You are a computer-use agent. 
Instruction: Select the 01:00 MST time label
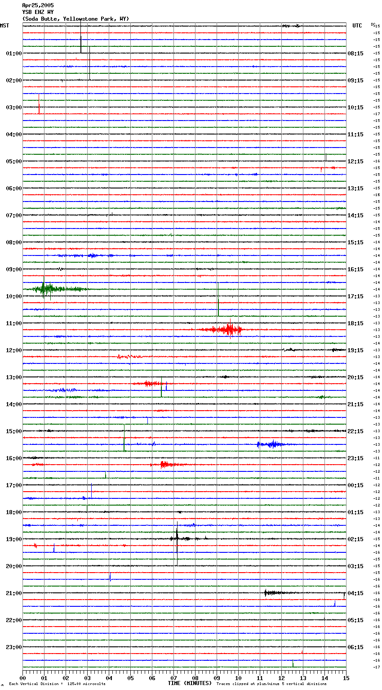[14, 53]
